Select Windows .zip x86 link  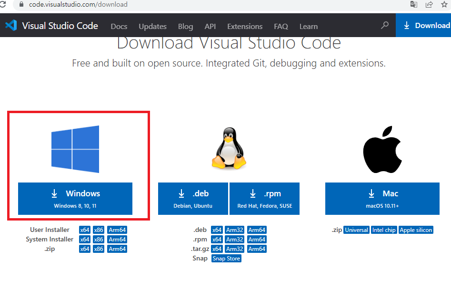coord(99,249)
